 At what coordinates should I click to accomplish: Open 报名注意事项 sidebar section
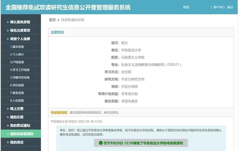tap(20, 30)
